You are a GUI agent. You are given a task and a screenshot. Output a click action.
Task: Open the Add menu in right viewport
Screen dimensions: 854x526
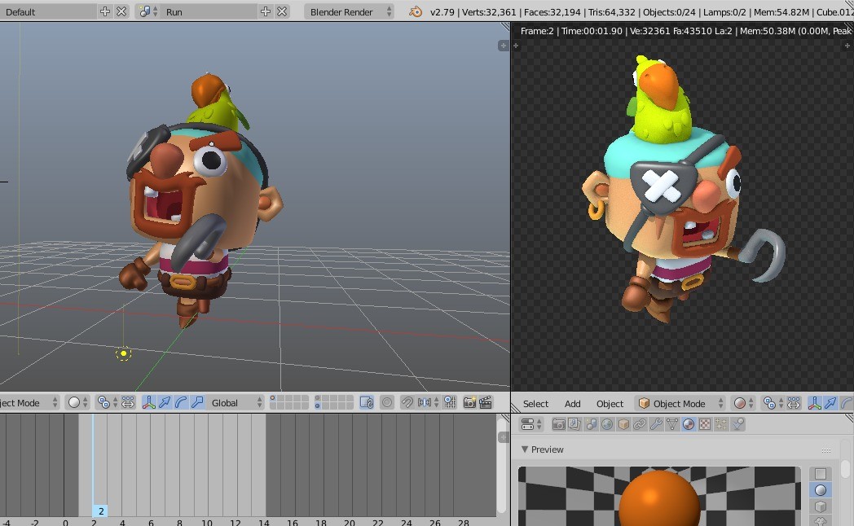coord(573,404)
